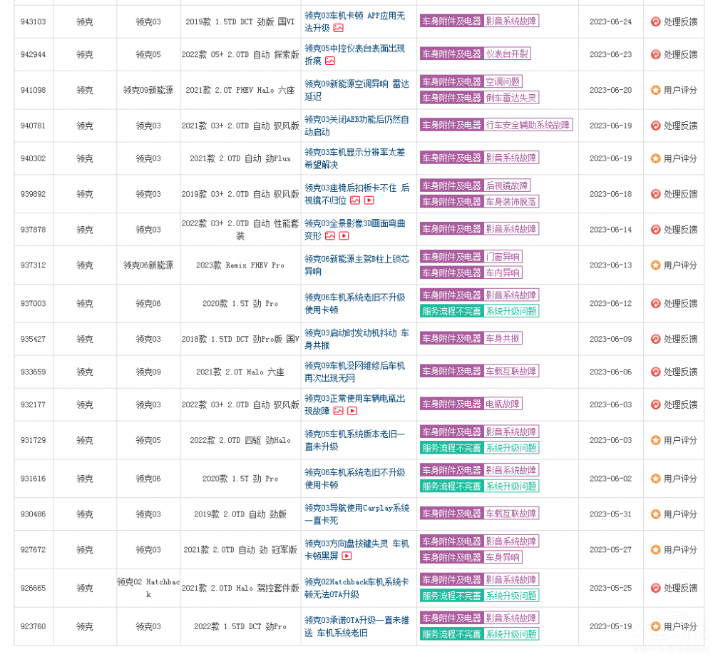The width and height of the screenshot is (713, 657).
Task: Open the photo icon for 领克05中控仪表台 complaint
Action: 329,61
